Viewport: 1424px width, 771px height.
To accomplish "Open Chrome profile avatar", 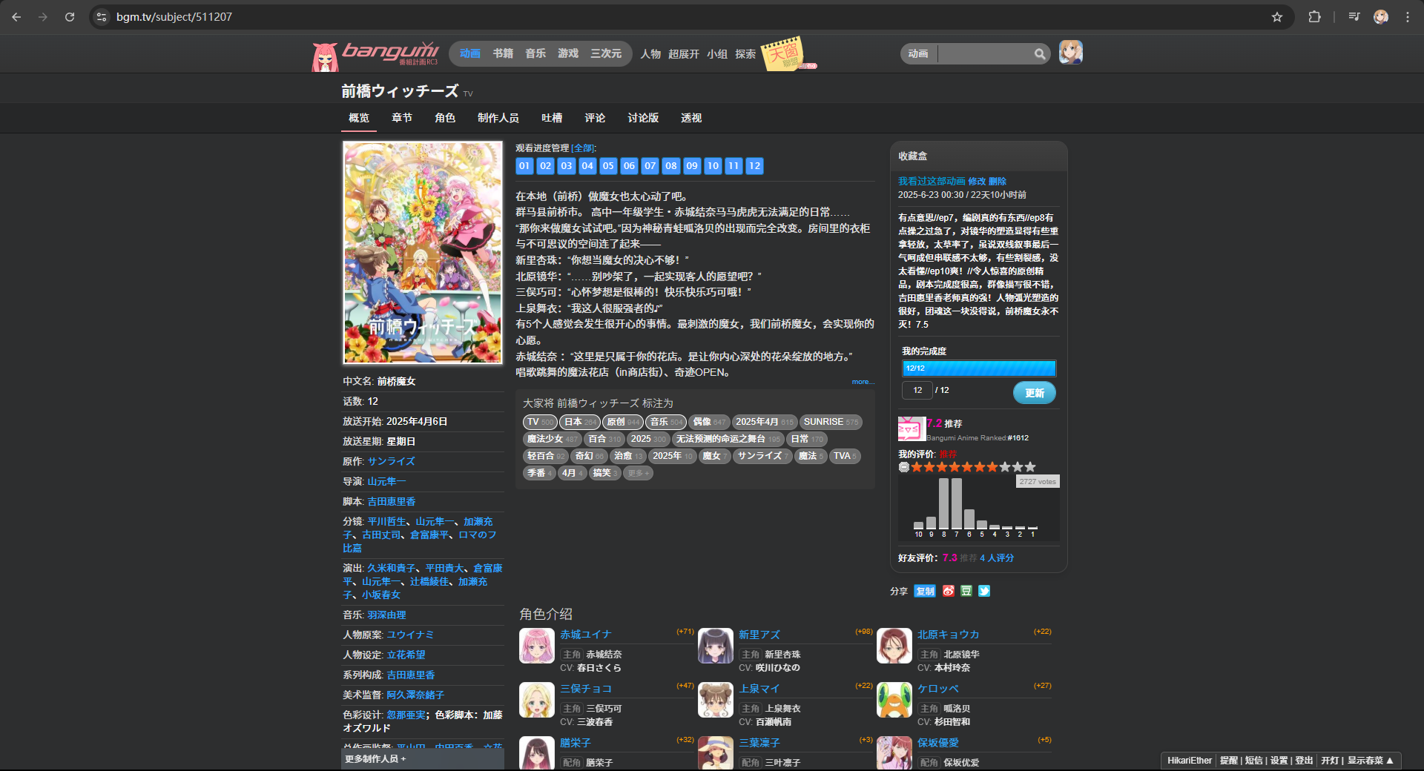I will pyautogui.click(x=1381, y=17).
